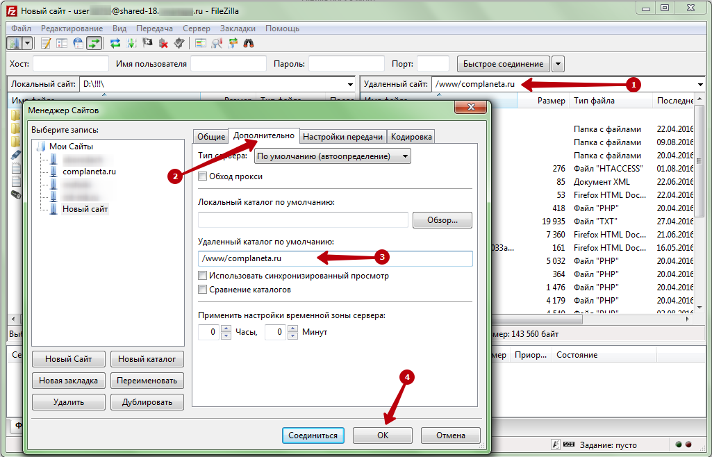Click the '500' speed limit status icon

click(569, 444)
